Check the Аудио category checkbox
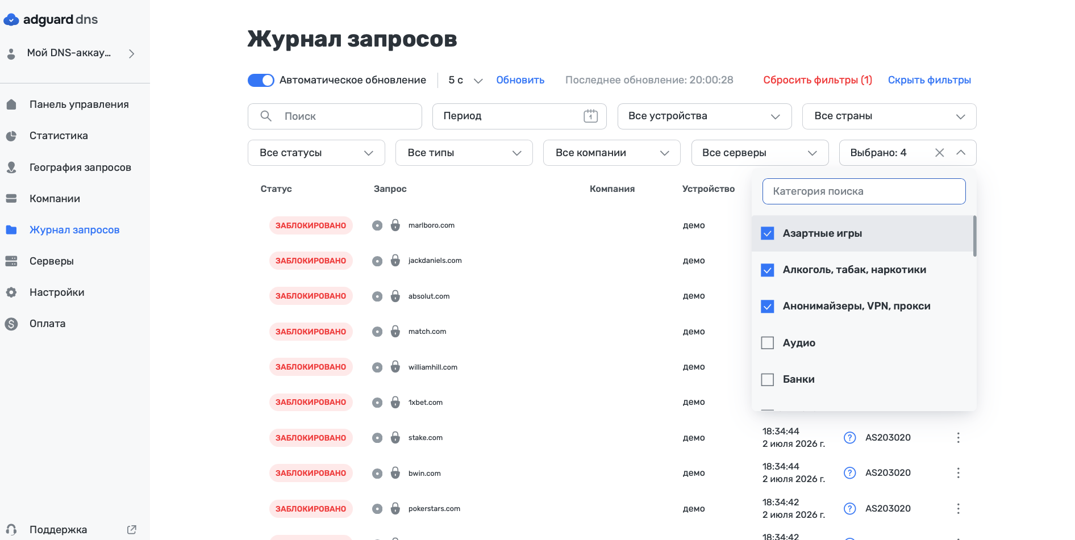This screenshot has height=540, width=1075. tap(768, 343)
